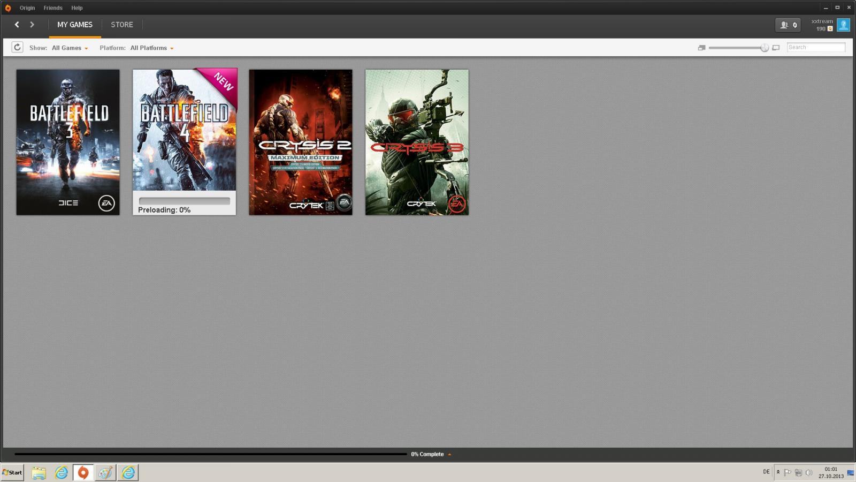Click the "Preloading: 0%" status text

[x=164, y=210]
